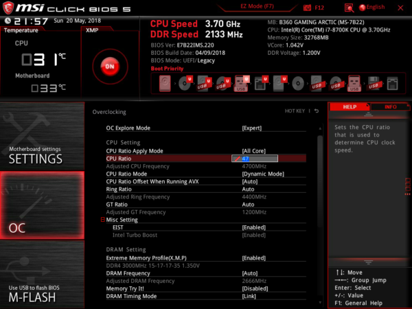Select the legacy USB hard disk boot icon

click(317, 84)
